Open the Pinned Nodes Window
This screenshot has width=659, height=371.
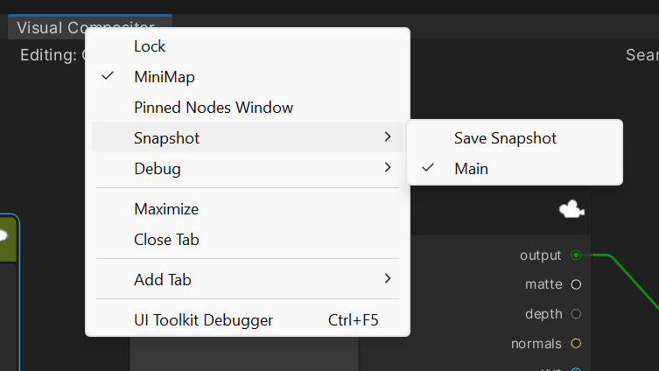click(214, 108)
